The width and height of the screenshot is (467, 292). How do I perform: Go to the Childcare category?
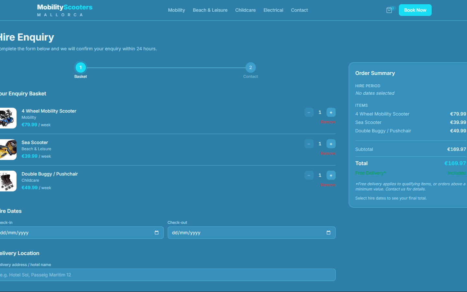click(245, 10)
